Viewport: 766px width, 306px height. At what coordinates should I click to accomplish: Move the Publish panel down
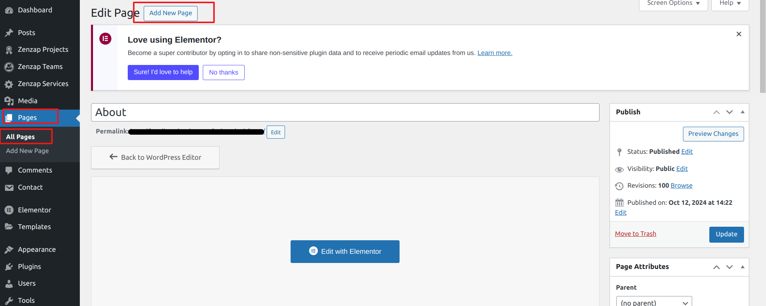[x=729, y=112]
